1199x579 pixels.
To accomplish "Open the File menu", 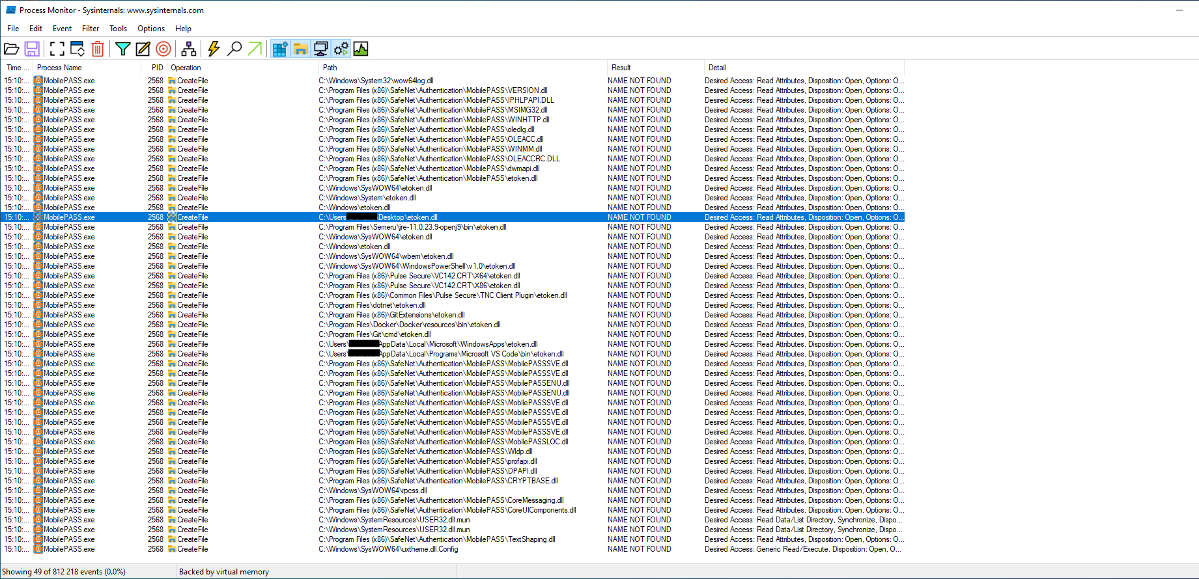I will coord(13,29).
